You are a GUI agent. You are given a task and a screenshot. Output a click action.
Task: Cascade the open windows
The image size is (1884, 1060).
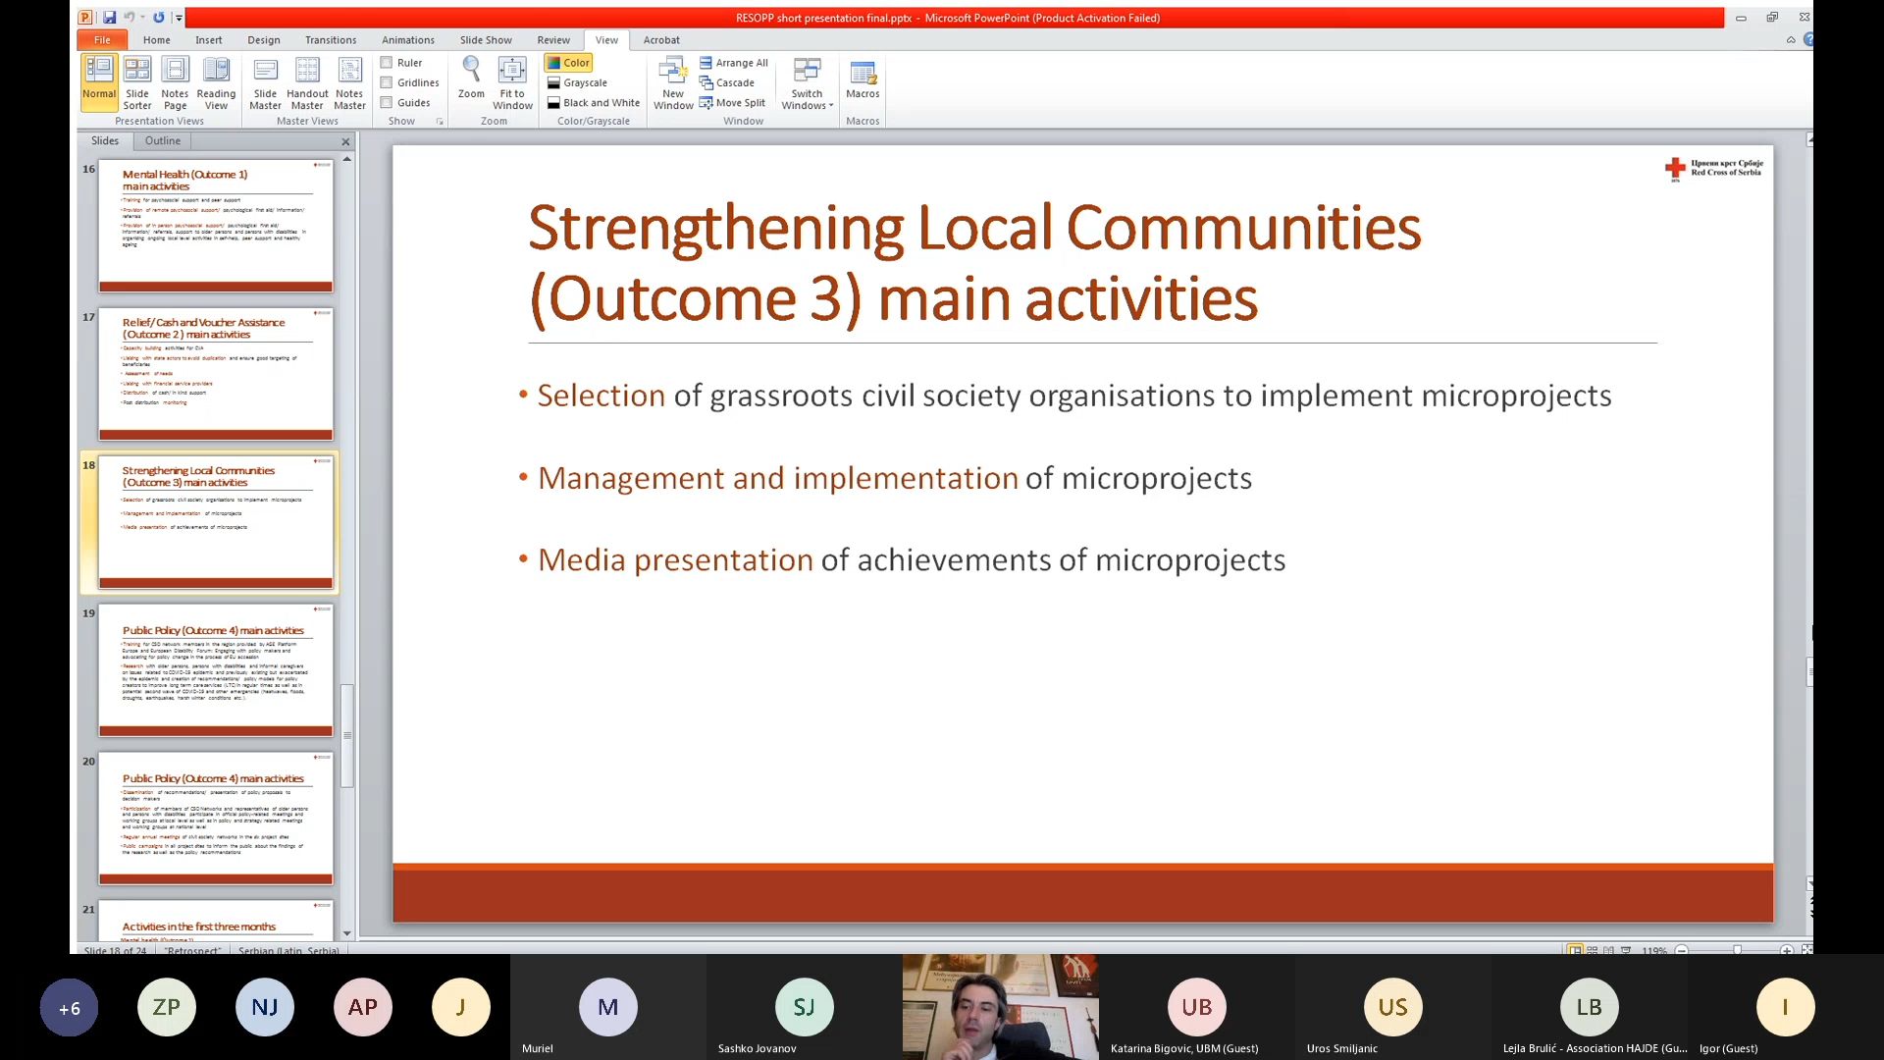[x=727, y=82]
